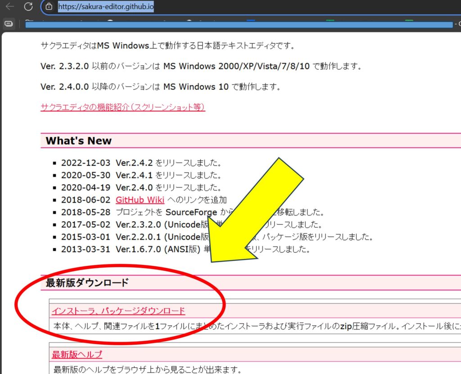Click the browser back arrow

[x=9, y=7]
